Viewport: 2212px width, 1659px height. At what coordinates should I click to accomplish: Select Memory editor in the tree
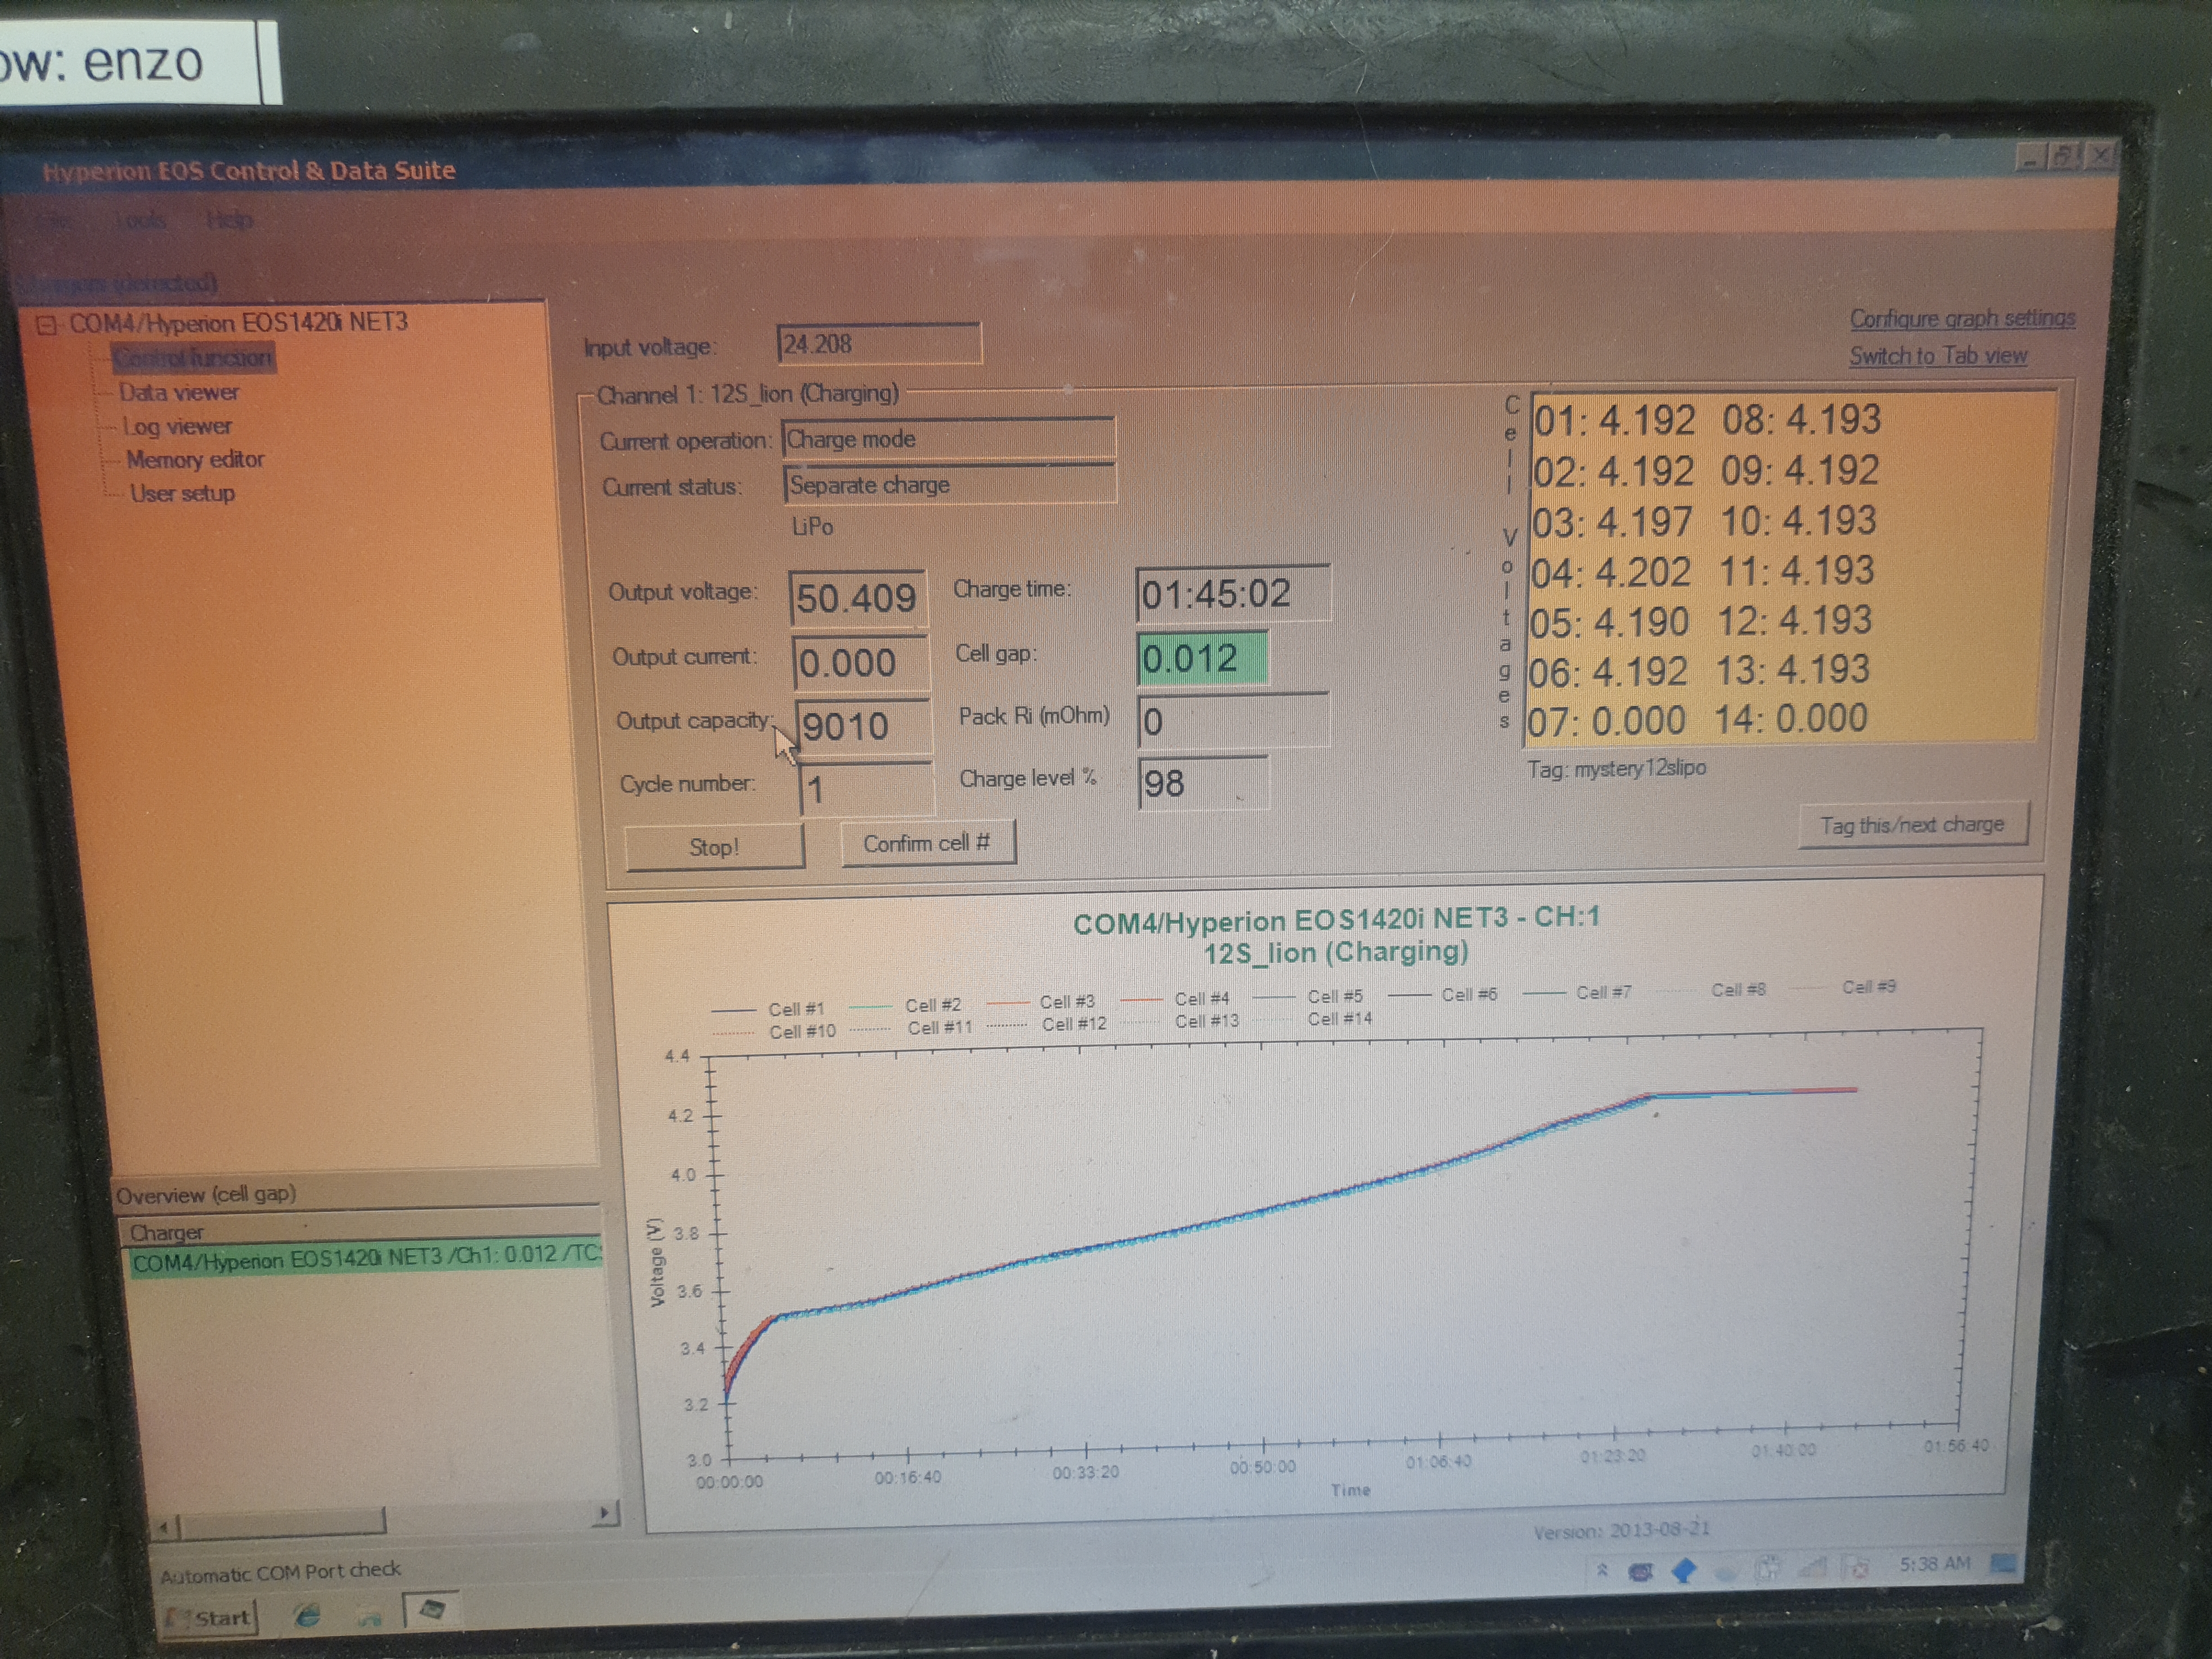(x=195, y=460)
